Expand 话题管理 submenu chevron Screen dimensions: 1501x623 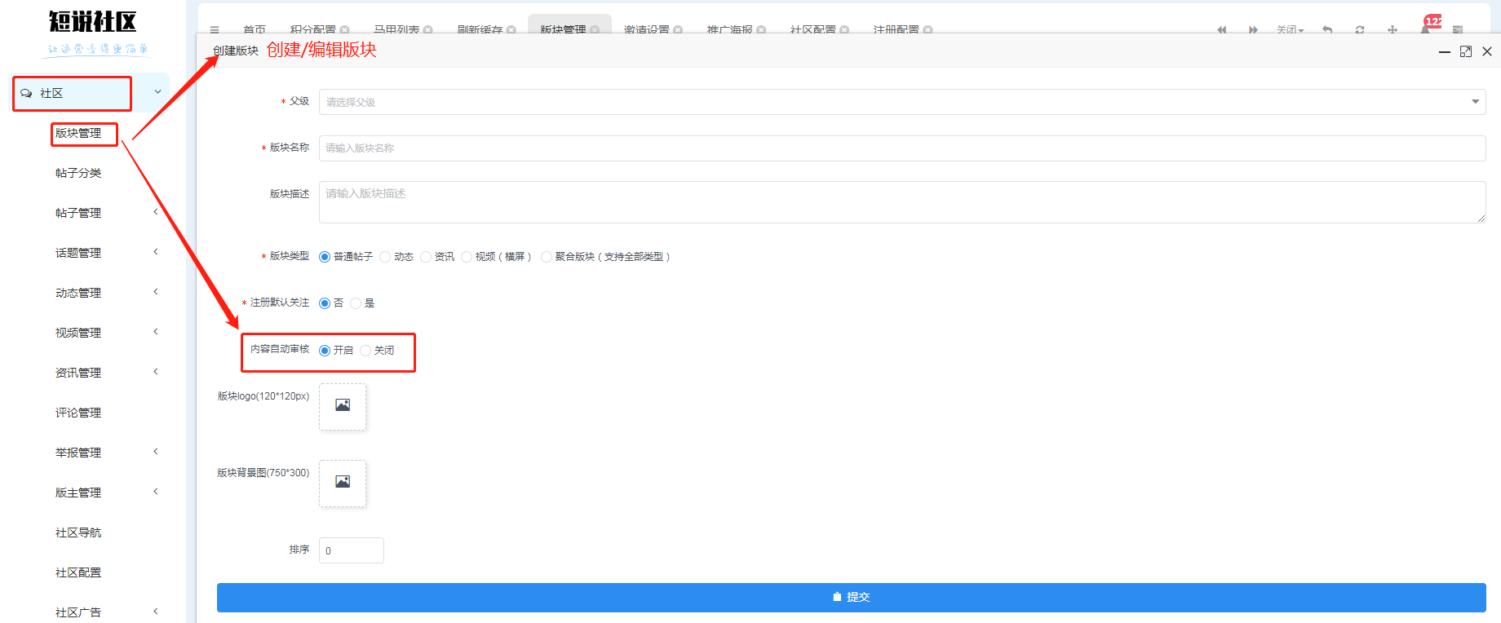(x=156, y=252)
